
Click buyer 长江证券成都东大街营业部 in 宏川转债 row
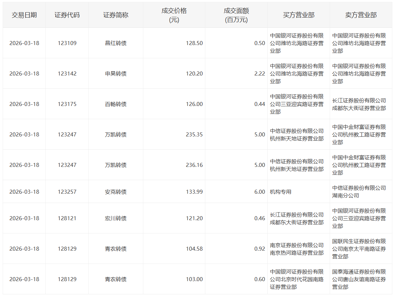pos(296,218)
